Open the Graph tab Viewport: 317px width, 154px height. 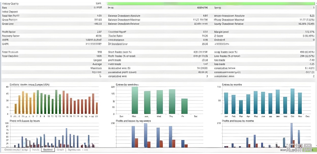[x=60, y=150]
